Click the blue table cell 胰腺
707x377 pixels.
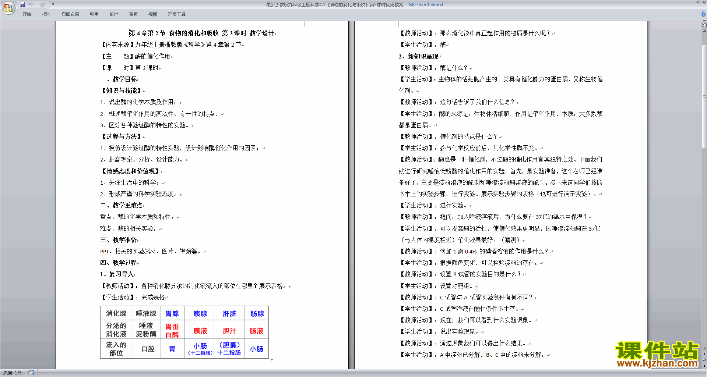[200, 313]
